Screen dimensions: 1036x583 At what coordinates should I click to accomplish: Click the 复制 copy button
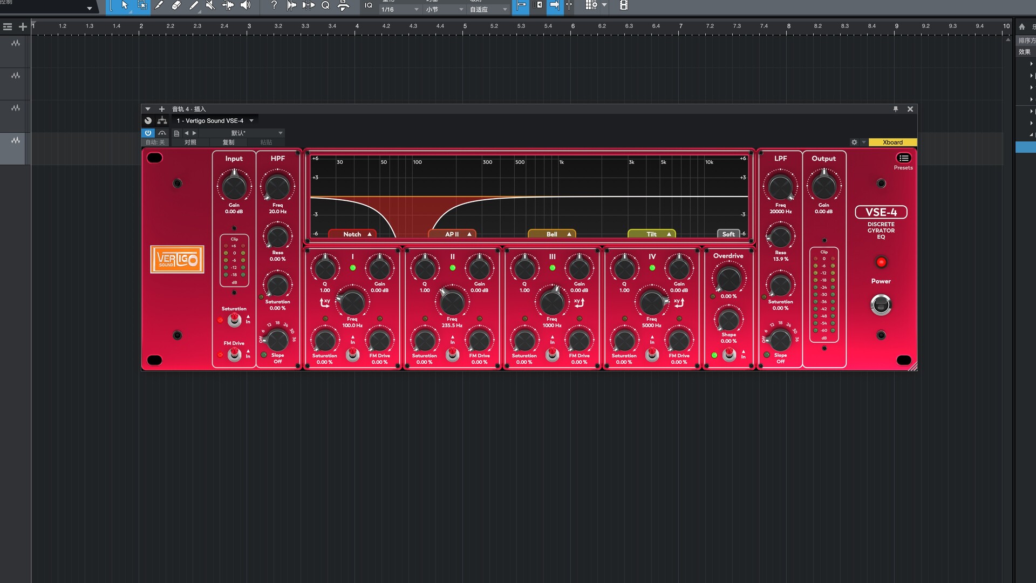point(228,143)
